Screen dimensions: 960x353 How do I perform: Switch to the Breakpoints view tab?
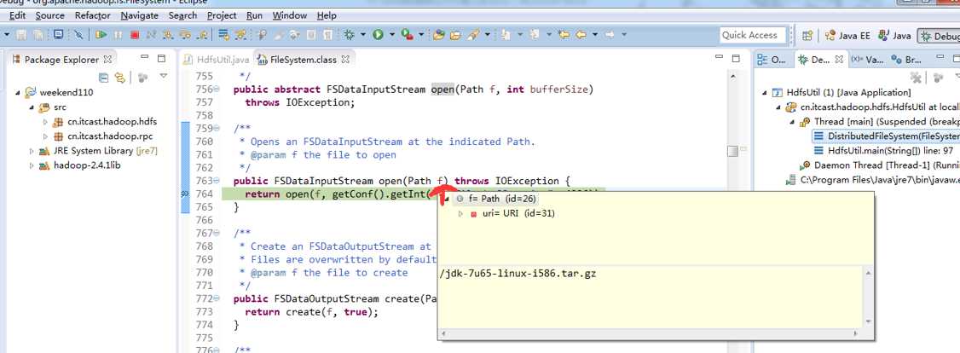[907, 60]
